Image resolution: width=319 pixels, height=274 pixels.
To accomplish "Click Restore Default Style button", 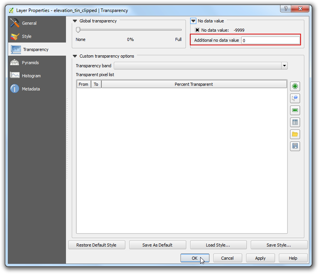I will click(x=97, y=245).
